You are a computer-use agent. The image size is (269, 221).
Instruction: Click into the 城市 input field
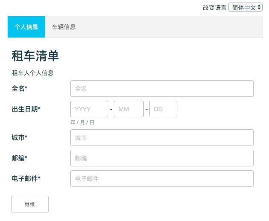tap(162, 138)
